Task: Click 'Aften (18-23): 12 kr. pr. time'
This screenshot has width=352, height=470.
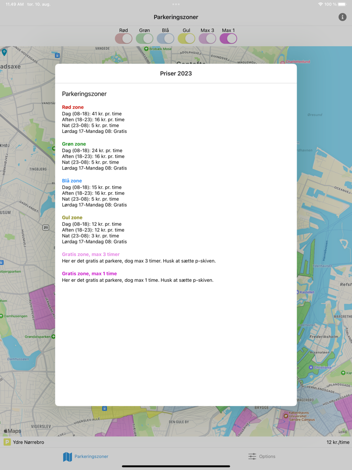Action: click(93, 230)
